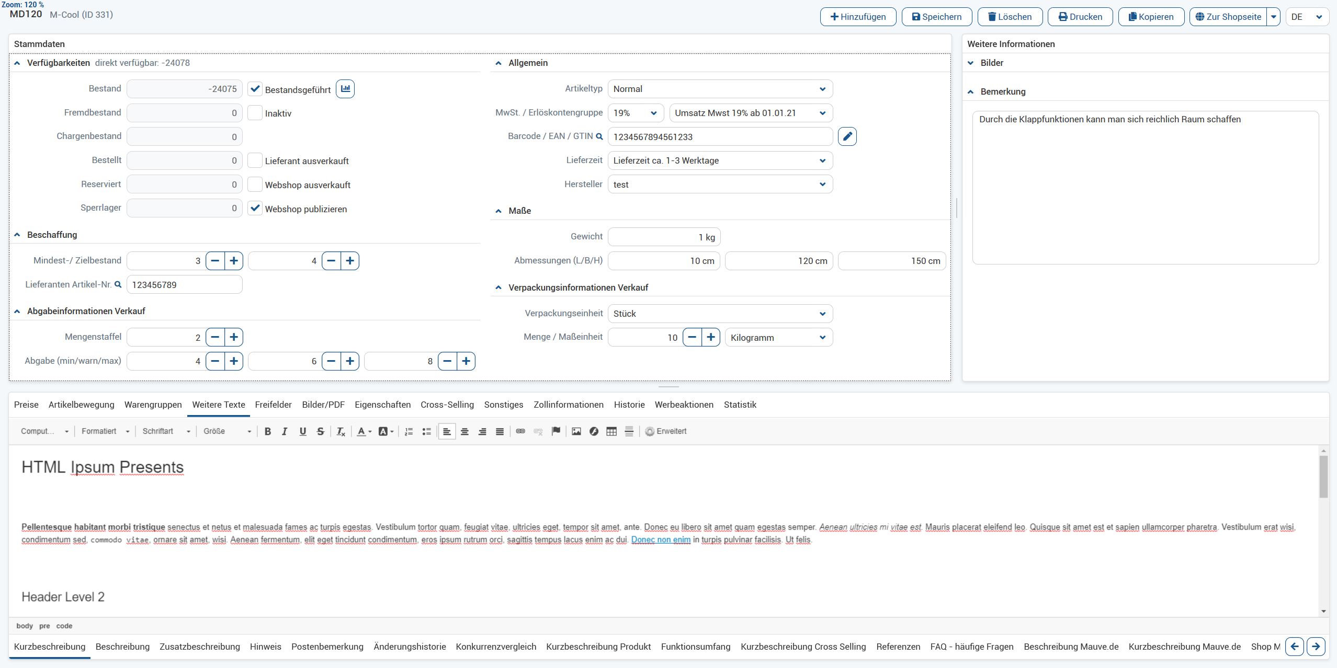This screenshot has height=668, width=1337.
Task: Open the Beschreibung text tab
Action: (122, 647)
